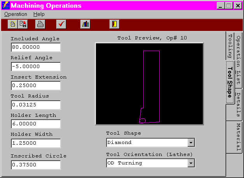Click the 'Holder Length' label
The height and width of the screenshot is (178, 244).
(33, 115)
